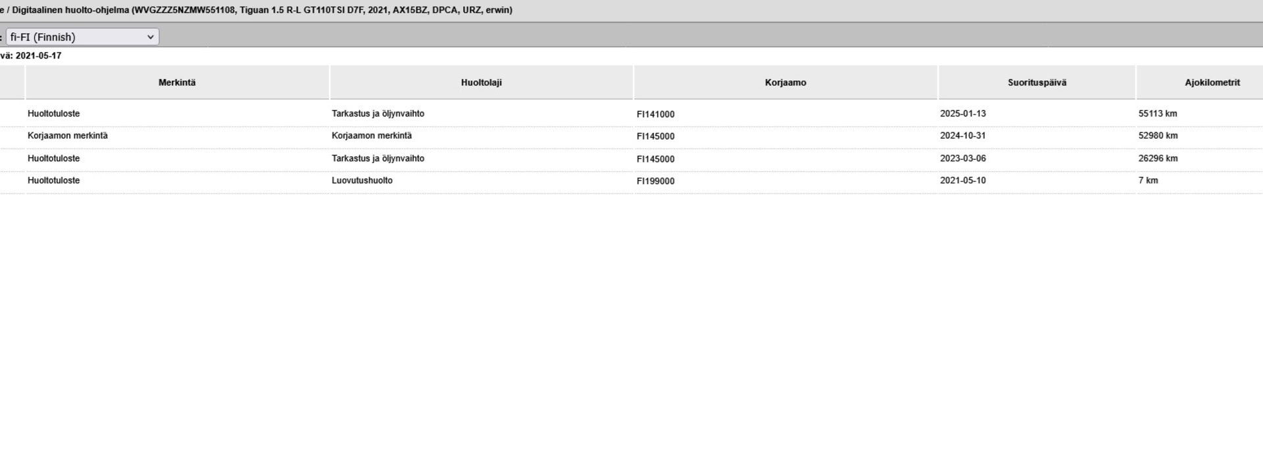Select the Huoltotuloste cell dated 2025-01-13
This screenshot has height=454, width=1263.
point(54,114)
